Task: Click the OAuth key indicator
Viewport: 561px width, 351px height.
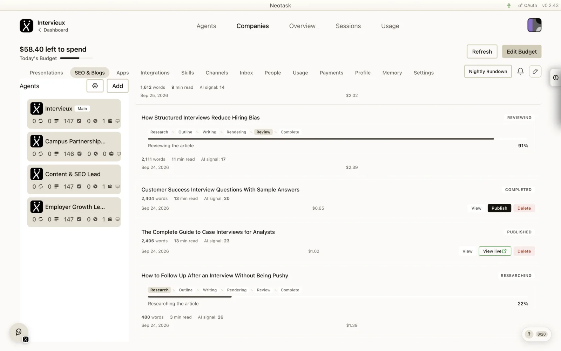Action: [x=527, y=5]
